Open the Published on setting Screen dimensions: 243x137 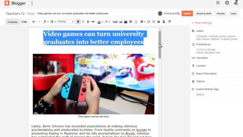[204, 45]
